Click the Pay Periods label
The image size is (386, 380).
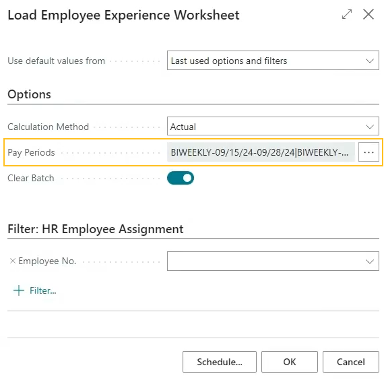(x=31, y=153)
